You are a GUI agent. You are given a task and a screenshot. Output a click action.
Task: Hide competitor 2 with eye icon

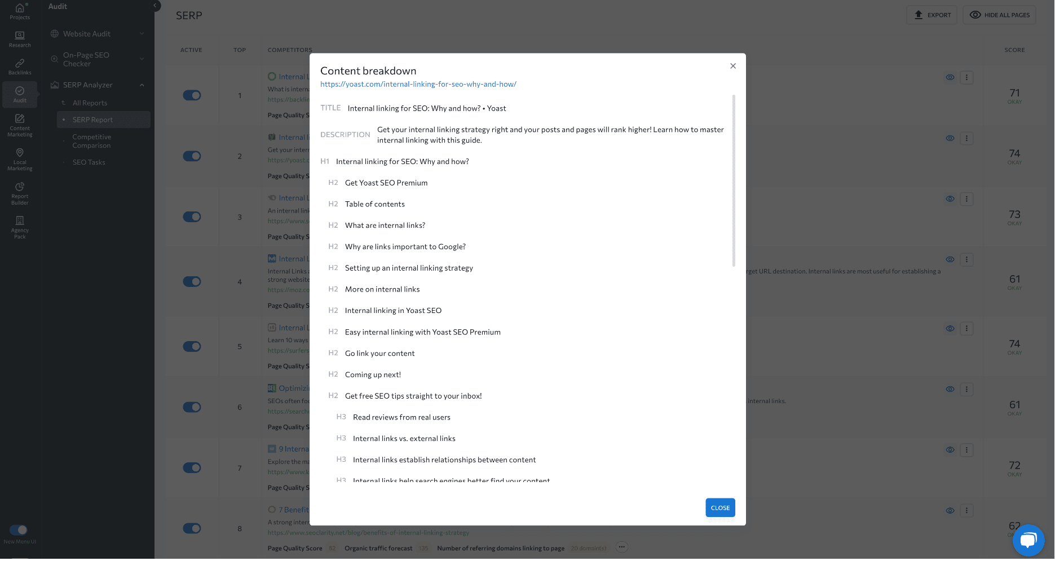tap(950, 138)
